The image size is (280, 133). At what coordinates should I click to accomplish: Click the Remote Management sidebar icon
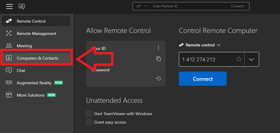[x=9, y=33]
